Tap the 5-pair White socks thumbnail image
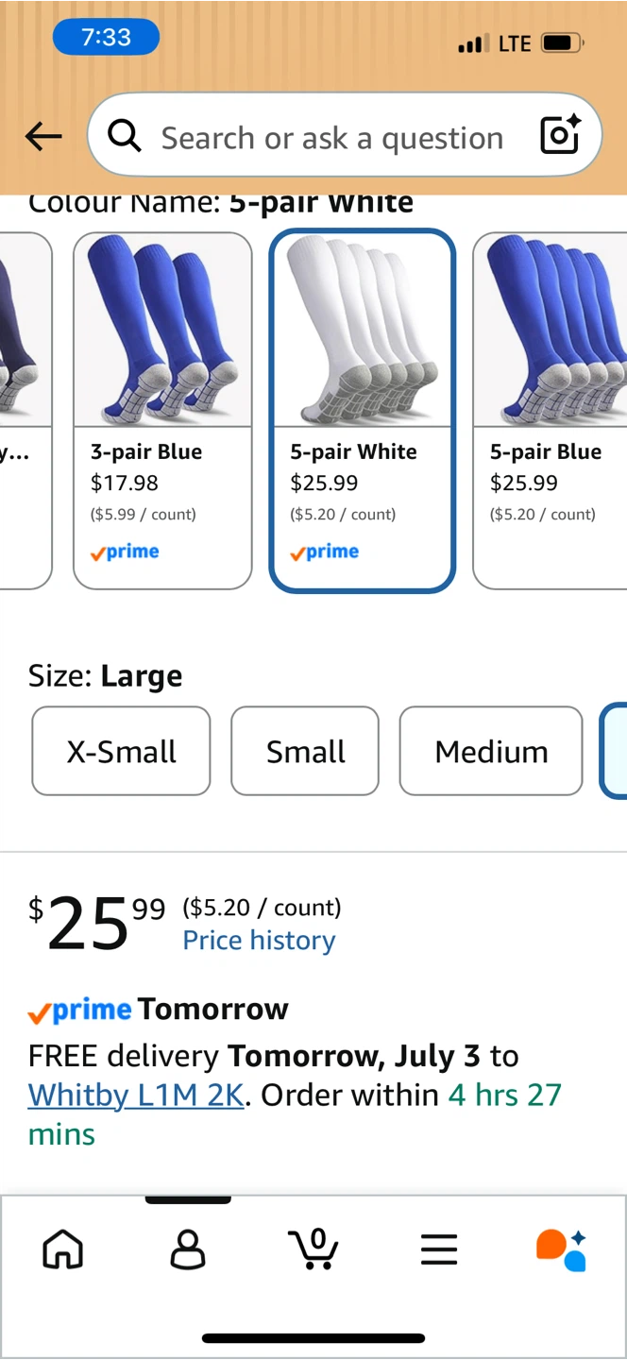 pos(363,330)
